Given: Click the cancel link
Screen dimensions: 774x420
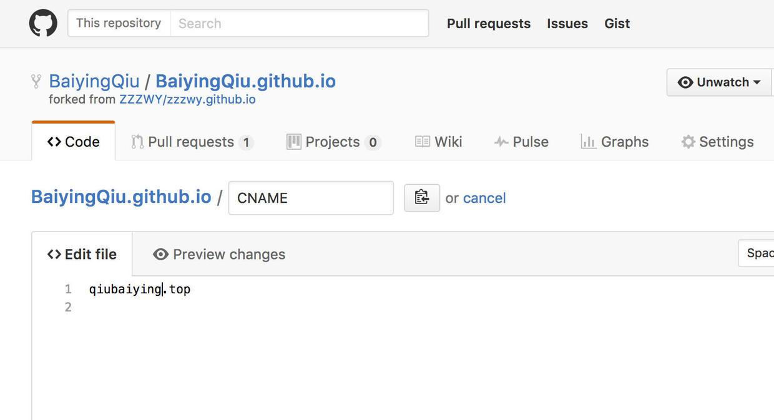Looking at the screenshot, I should [x=484, y=198].
